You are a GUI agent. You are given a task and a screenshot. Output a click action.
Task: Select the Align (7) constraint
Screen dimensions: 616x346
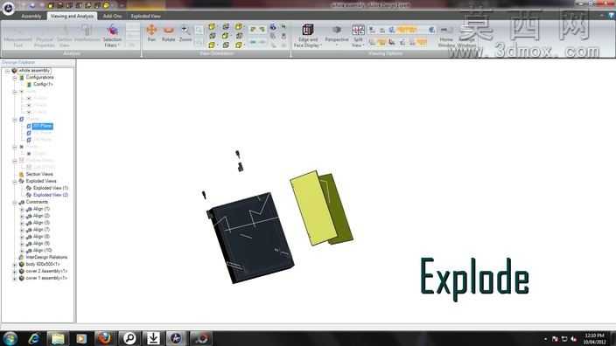point(41,230)
